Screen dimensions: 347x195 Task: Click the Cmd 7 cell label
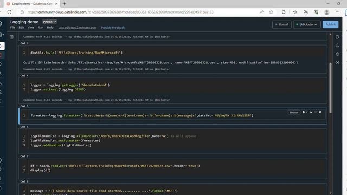coord(24,157)
